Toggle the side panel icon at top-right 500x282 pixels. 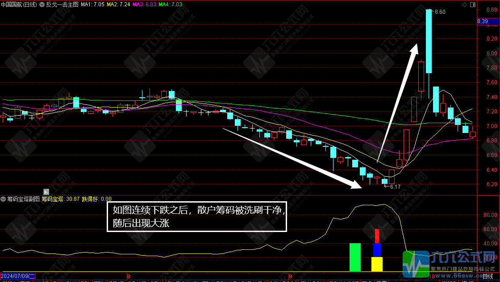pyautogui.click(x=472, y=4)
